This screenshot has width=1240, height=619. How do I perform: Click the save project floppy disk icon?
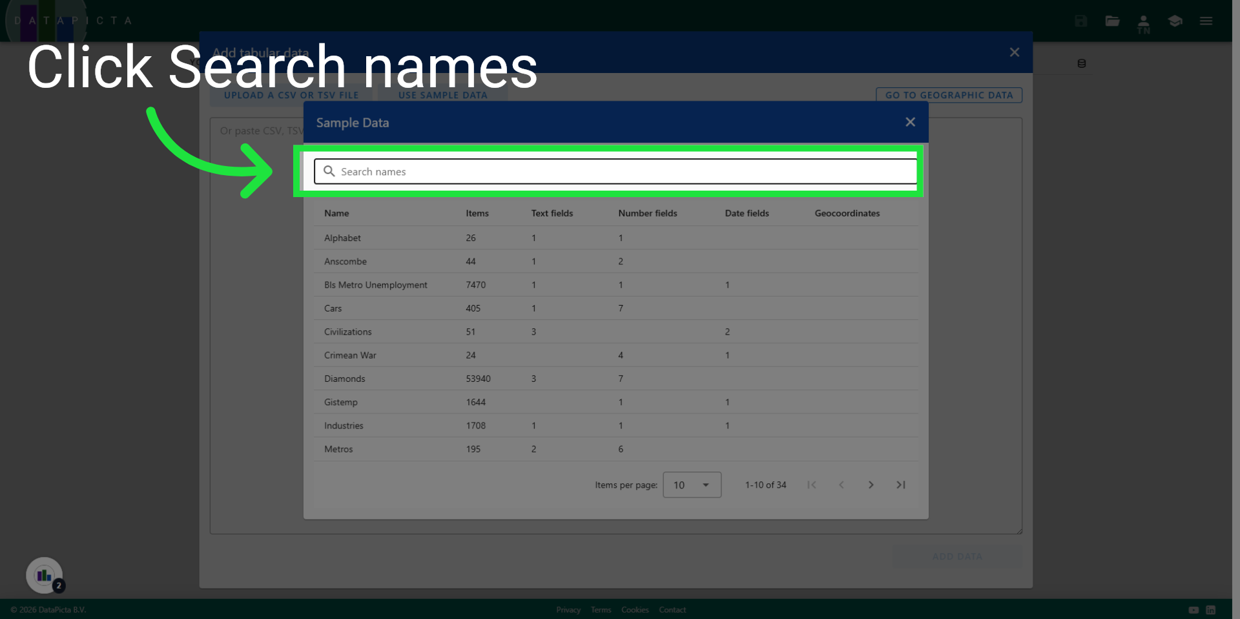tap(1080, 21)
